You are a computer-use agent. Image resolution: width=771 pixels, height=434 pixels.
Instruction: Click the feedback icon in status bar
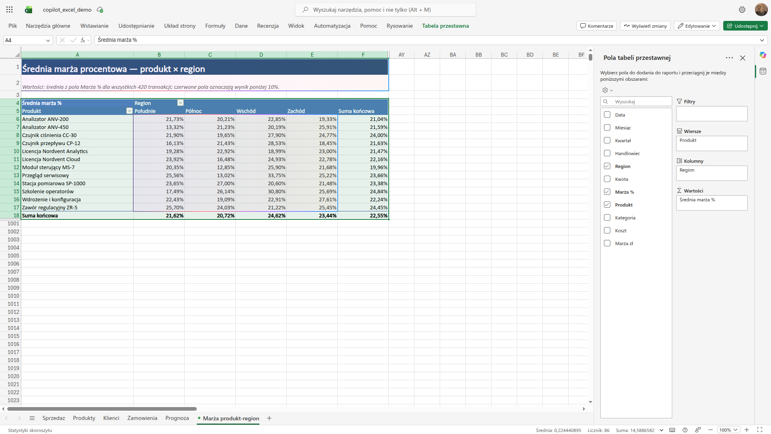[x=698, y=430]
